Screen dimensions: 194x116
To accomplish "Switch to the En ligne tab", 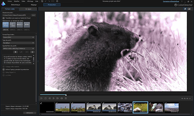I will tap(28, 9).
